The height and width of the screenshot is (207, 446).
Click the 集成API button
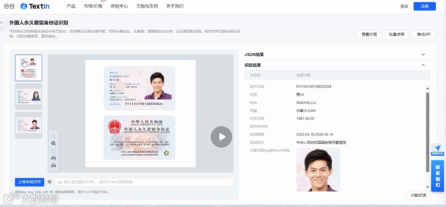[424, 34]
